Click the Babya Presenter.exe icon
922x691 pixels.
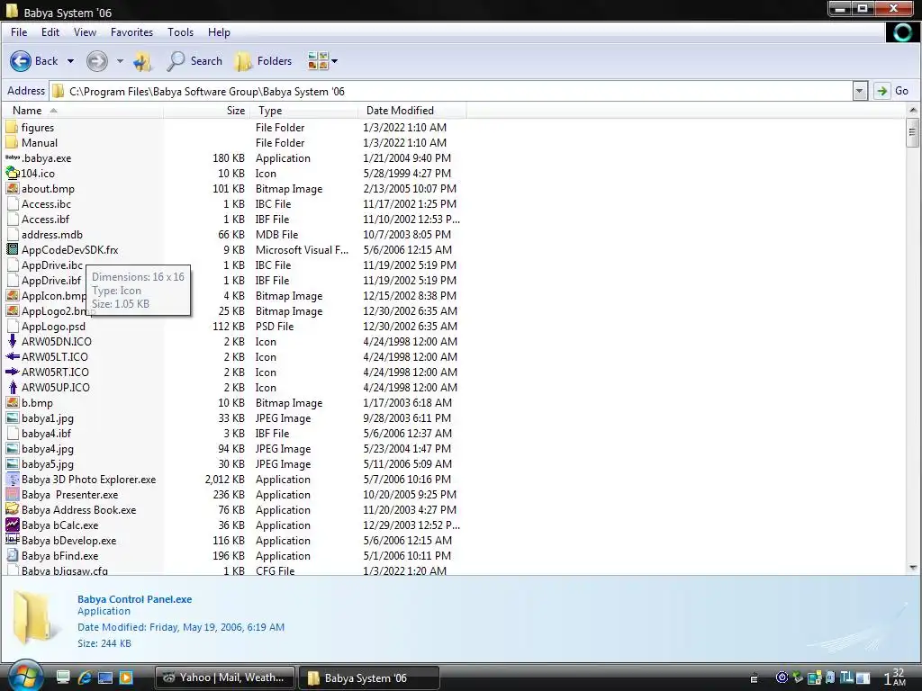[x=12, y=494]
